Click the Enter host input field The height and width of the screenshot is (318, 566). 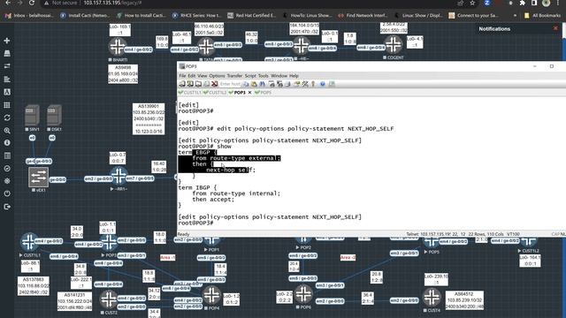230,84
